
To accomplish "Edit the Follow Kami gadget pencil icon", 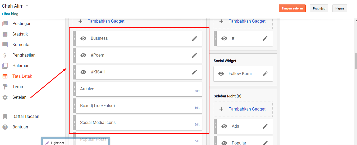I will pyautogui.click(x=265, y=74).
